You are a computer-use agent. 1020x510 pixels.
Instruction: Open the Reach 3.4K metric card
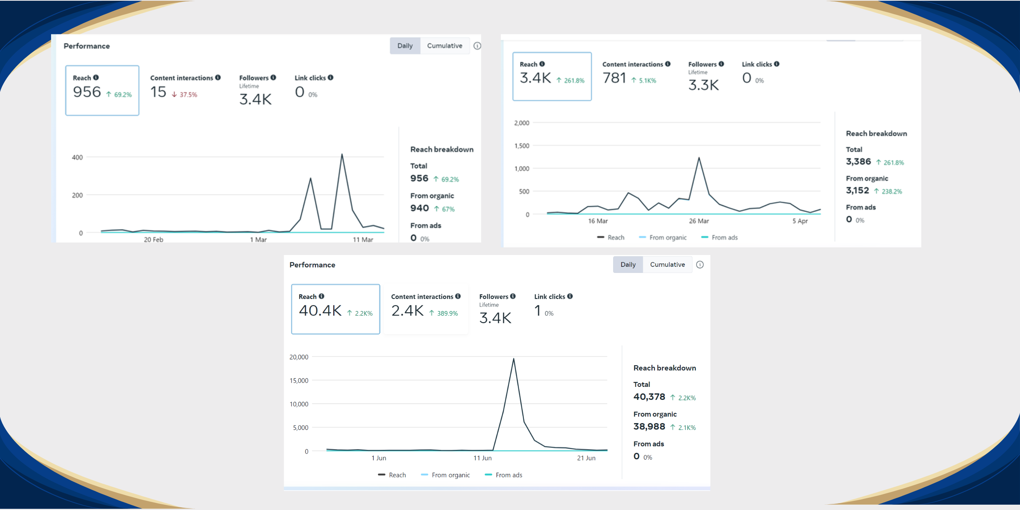pyautogui.click(x=552, y=76)
